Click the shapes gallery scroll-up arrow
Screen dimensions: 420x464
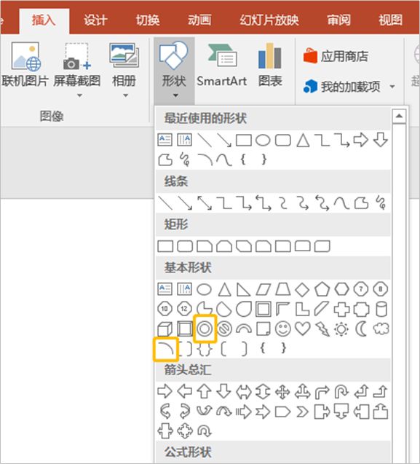(x=399, y=116)
